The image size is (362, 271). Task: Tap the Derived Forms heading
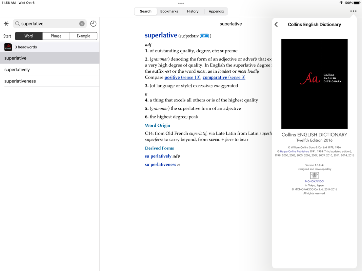[159, 148]
